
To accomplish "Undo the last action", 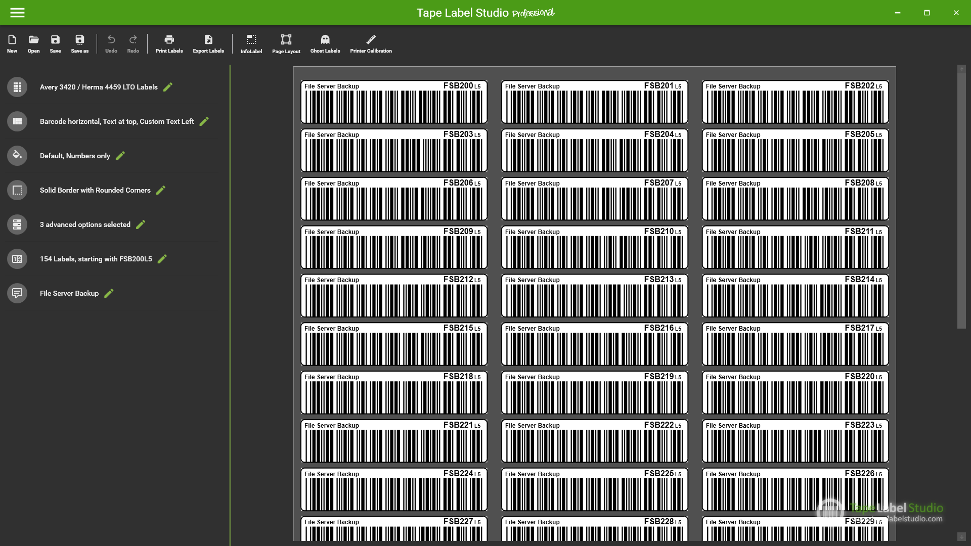I will (x=111, y=43).
